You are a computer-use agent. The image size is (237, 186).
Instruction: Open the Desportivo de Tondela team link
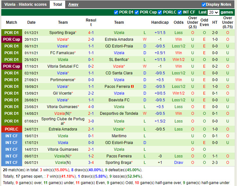tap(119, 114)
